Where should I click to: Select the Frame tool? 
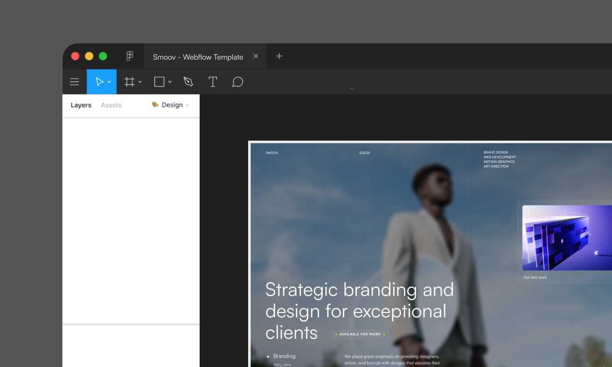click(x=130, y=82)
